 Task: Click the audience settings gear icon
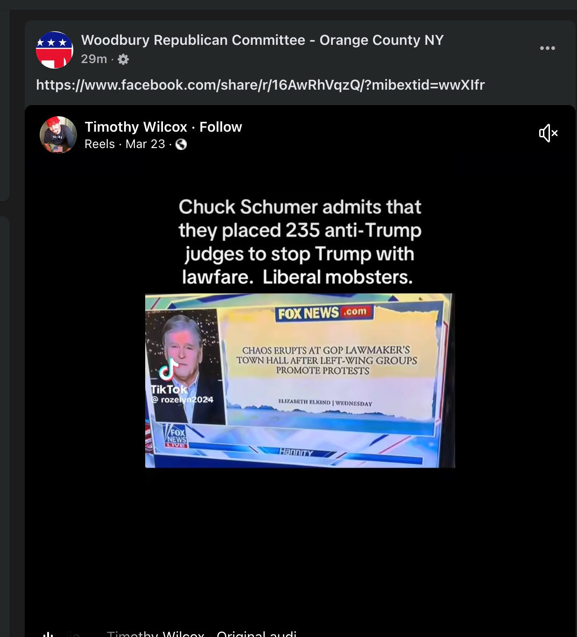click(x=123, y=59)
